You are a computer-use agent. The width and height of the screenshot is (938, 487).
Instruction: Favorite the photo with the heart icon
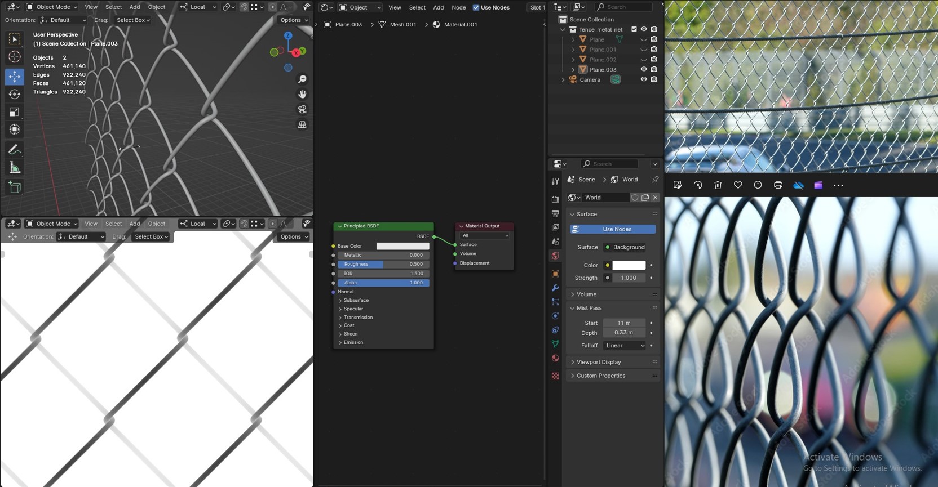[x=738, y=185]
